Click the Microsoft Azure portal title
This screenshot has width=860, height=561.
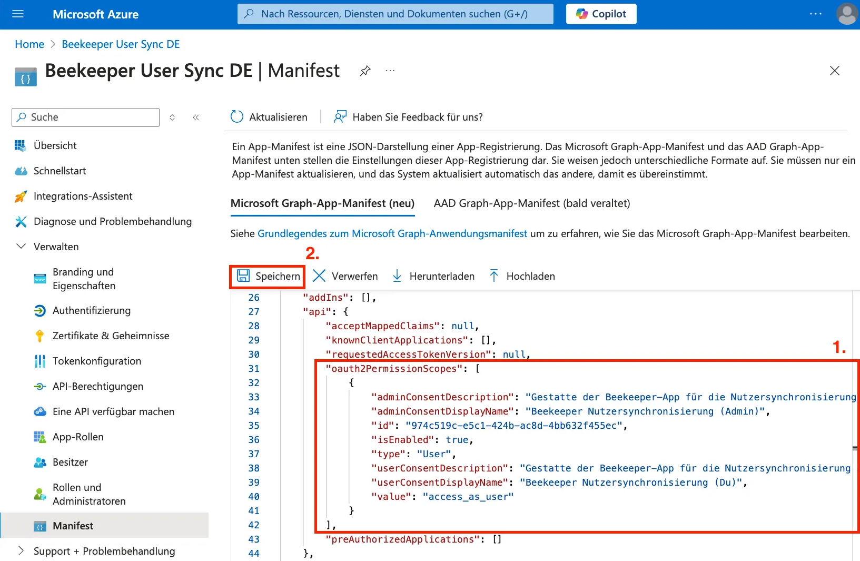[95, 14]
